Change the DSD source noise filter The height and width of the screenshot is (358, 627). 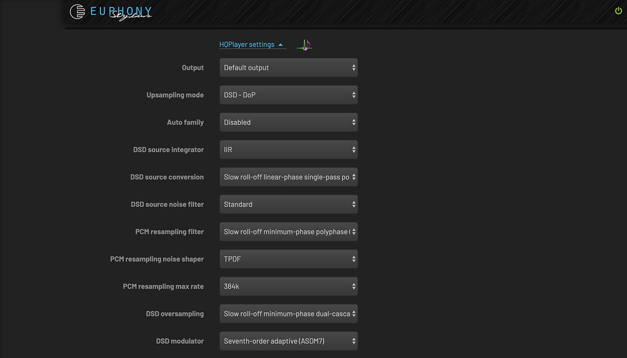coord(288,204)
